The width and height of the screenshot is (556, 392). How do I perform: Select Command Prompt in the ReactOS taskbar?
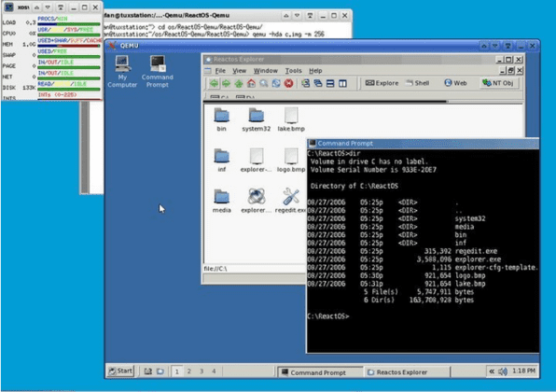click(320, 372)
